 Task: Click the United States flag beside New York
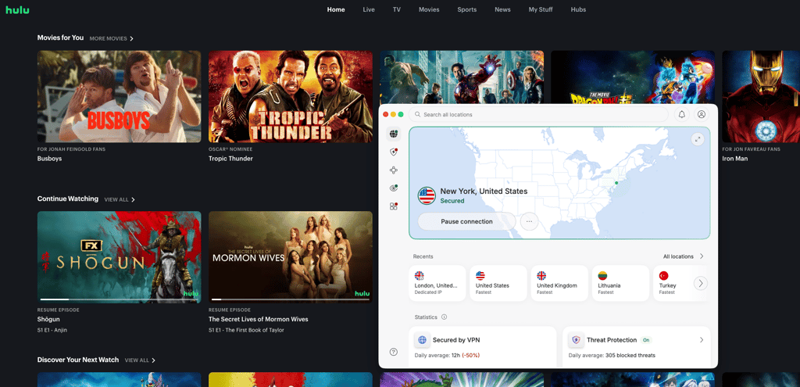pyautogui.click(x=427, y=195)
